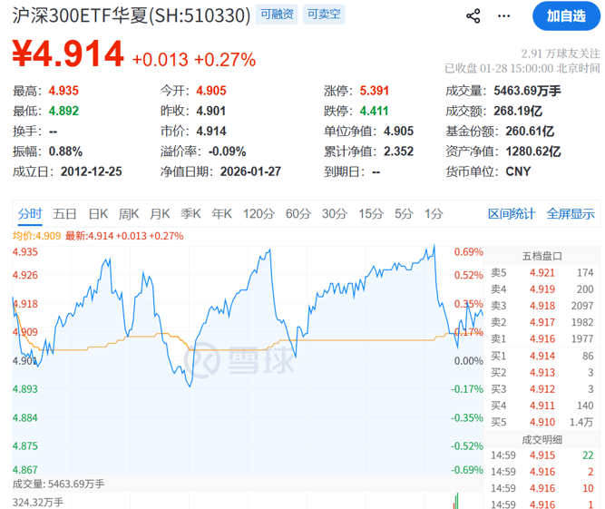Switch to the 五日 tab
Screen dimensions: 605x509
coord(64,214)
